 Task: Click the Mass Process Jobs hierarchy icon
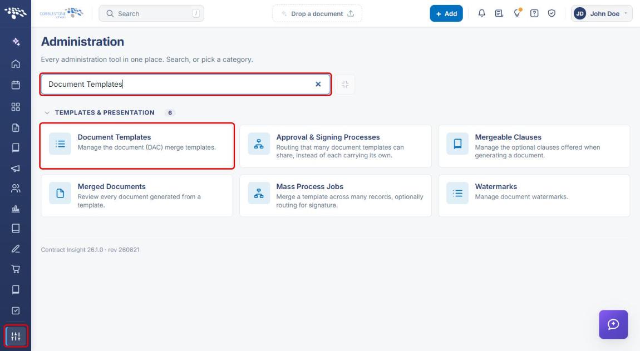(259, 193)
